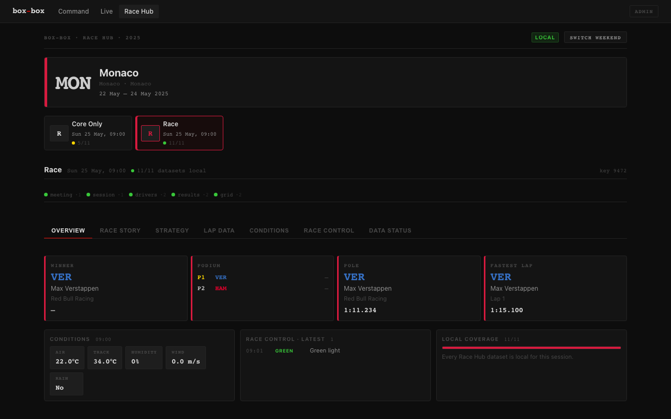Image resolution: width=671 pixels, height=419 pixels.
Task: Click the pole time 1:11.234
Action: (x=360, y=310)
